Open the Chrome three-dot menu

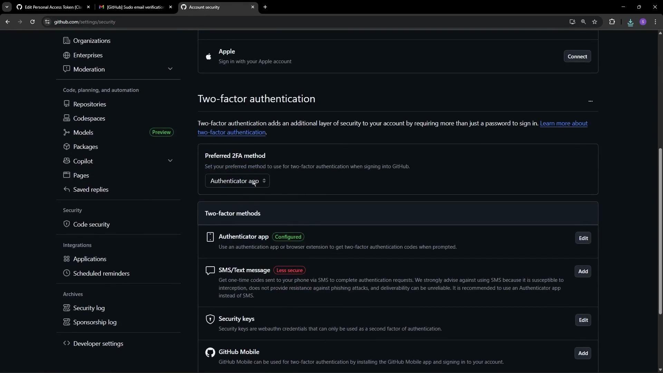[655, 22]
